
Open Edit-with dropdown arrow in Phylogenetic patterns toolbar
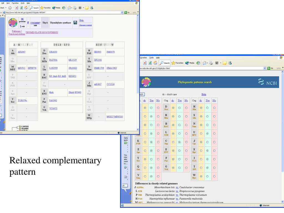tap(220, 63)
